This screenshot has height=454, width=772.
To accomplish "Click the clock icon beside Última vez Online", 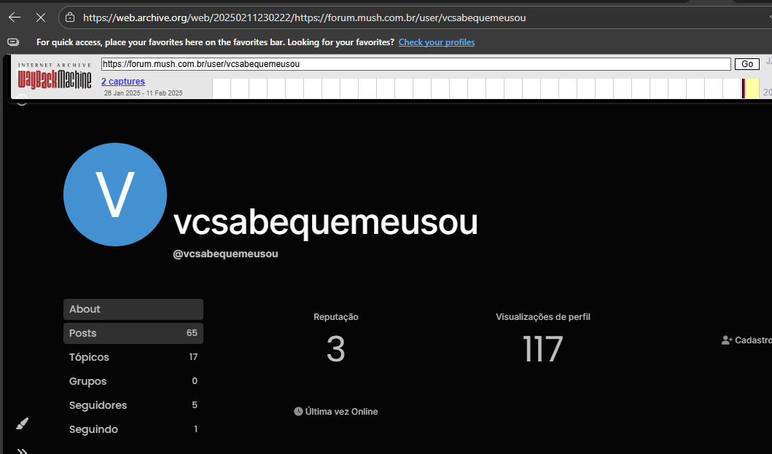I will click(x=298, y=412).
